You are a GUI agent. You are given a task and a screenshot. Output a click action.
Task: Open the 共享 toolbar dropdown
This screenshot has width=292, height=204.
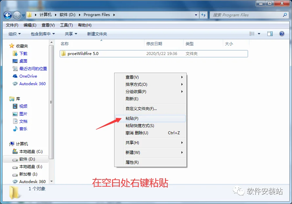tap(71, 34)
